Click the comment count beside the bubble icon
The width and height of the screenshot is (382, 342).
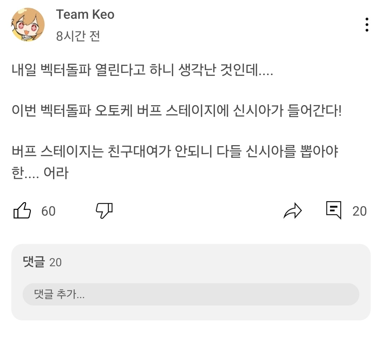pyautogui.click(x=359, y=211)
